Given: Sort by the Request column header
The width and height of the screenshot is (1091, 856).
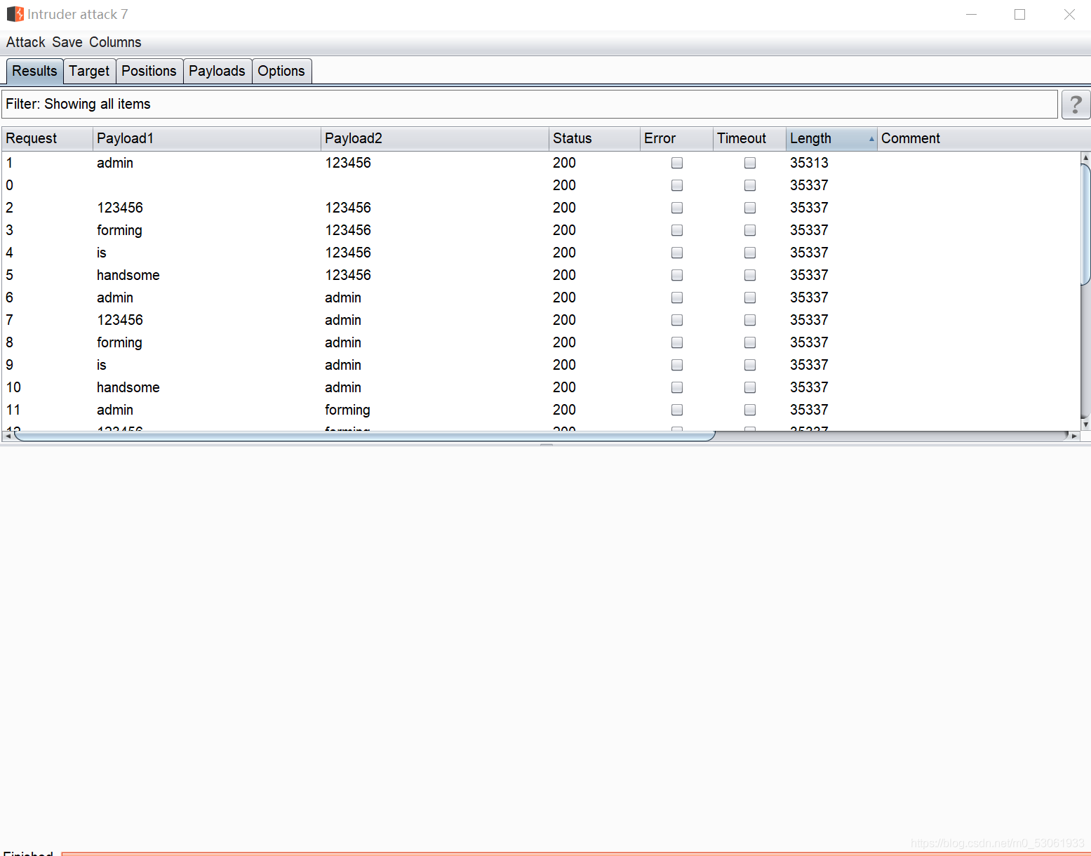Looking at the screenshot, I should pos(47,138).
